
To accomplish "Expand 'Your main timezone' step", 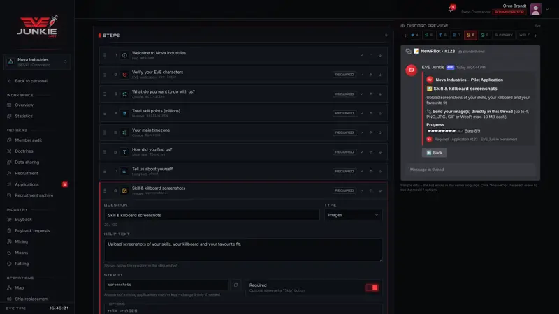I will (361, 133).
